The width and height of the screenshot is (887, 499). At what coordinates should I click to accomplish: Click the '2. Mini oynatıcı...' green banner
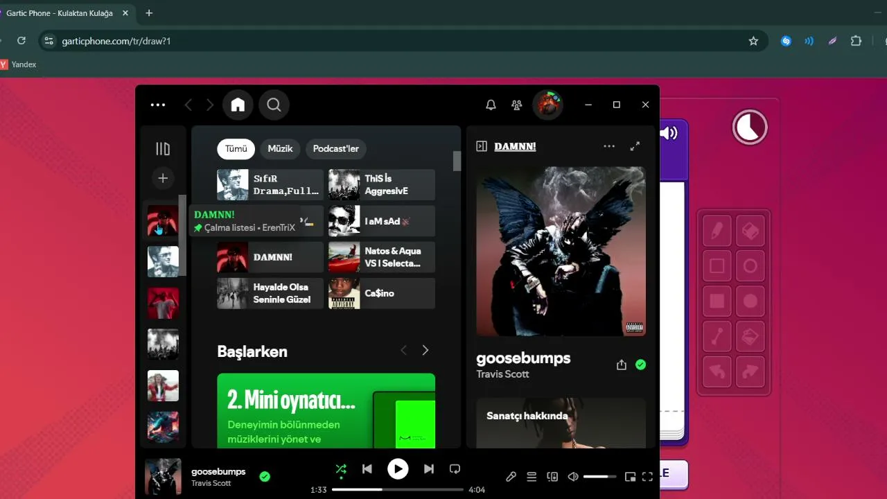[x=326, y=411]
